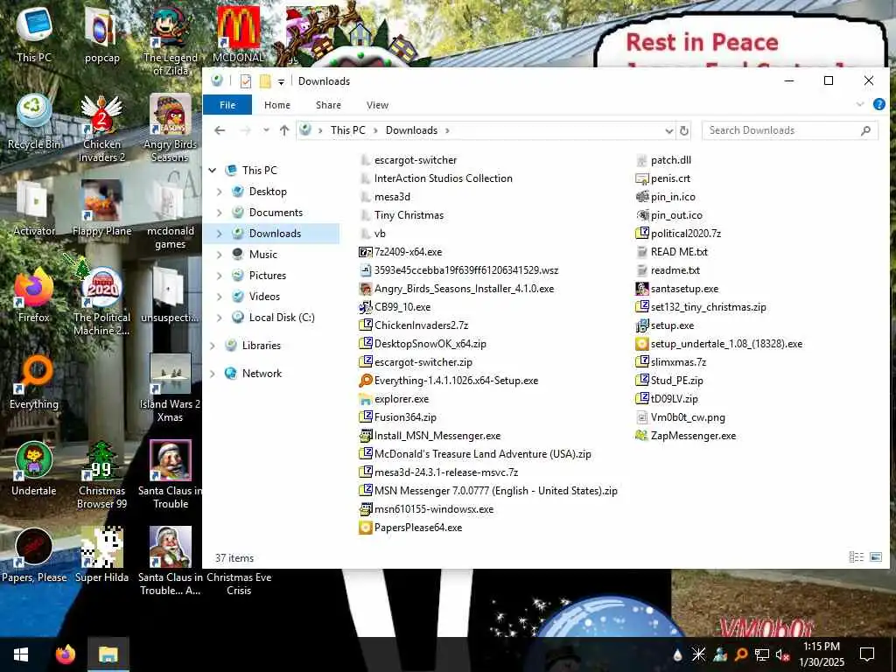896x672 pixels.
Task: Launch Flappy Plane shortcut
Action: (101, 208)
